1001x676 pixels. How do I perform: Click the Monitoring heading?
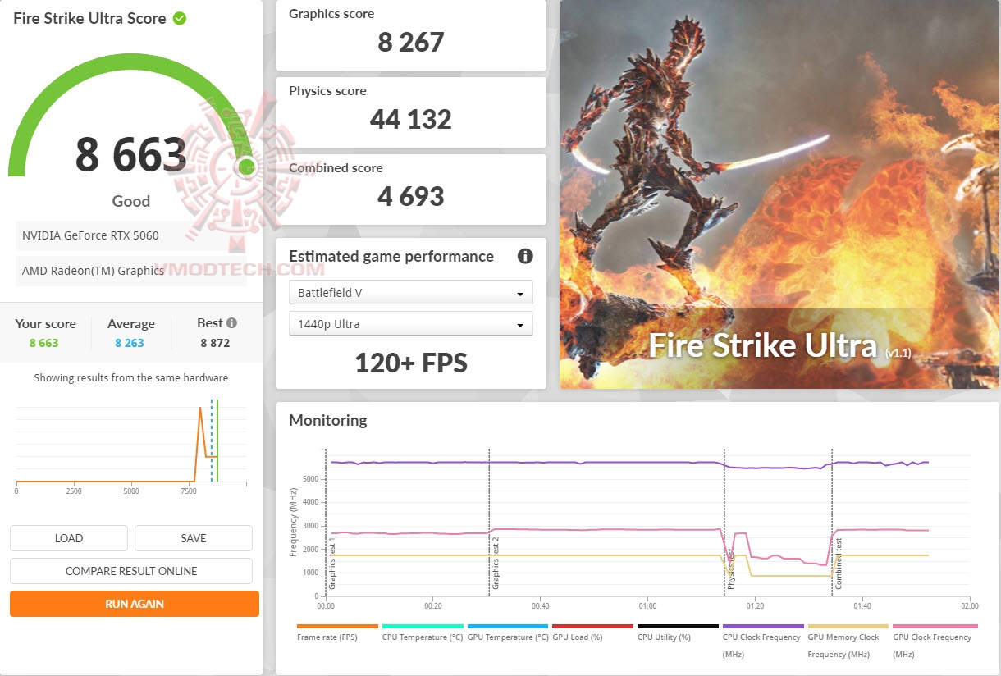click(x=328, y=420)
